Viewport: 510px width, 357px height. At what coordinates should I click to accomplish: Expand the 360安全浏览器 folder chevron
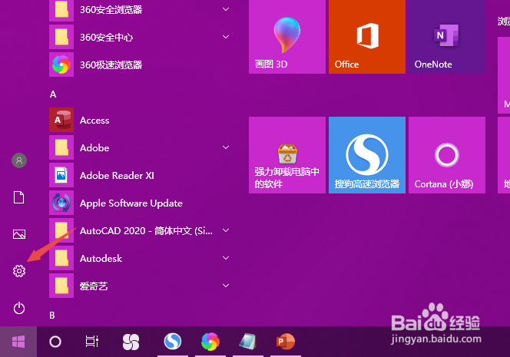[x=226, y=9]
